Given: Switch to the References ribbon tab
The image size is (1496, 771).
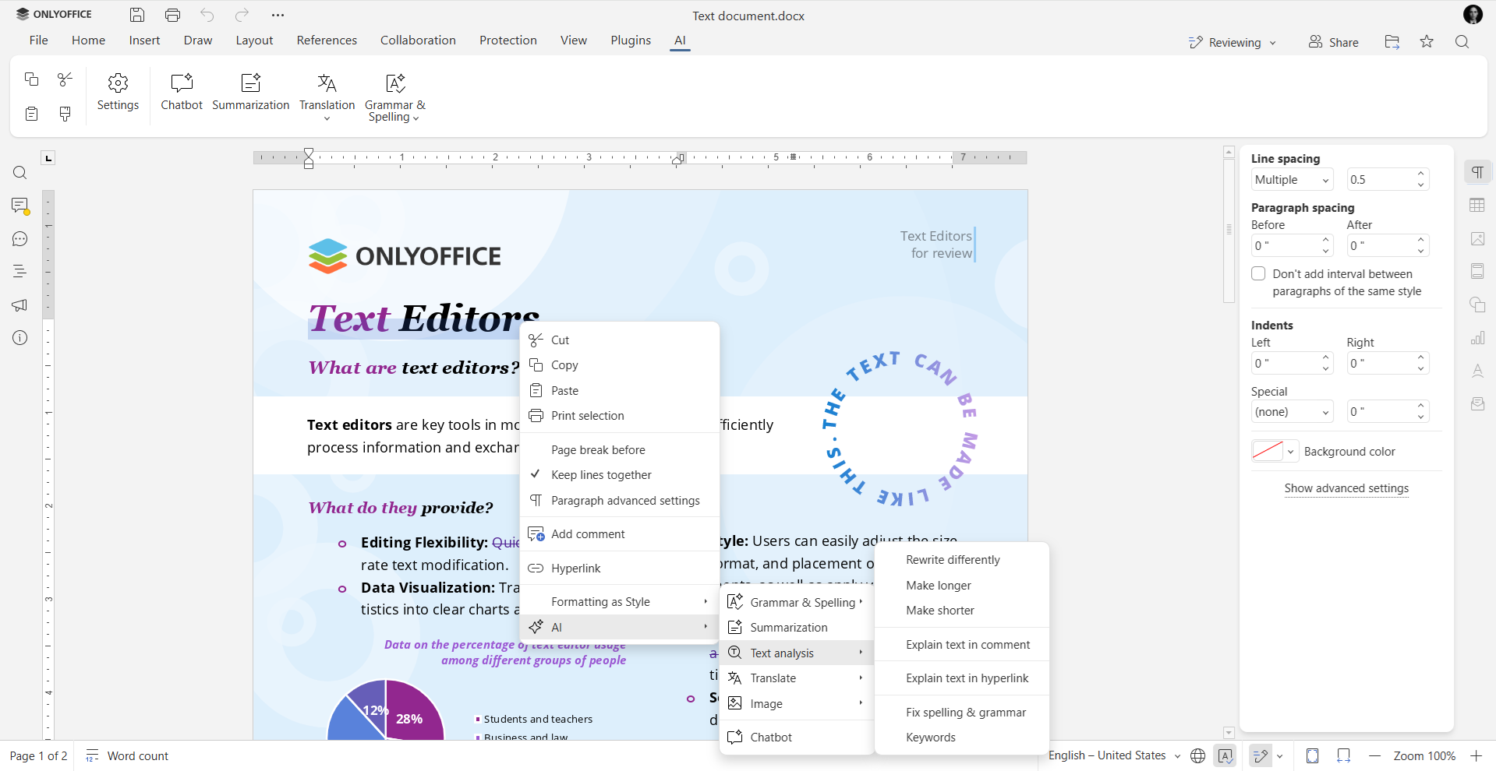Looking at the screenshot, I should coord(326,40).
